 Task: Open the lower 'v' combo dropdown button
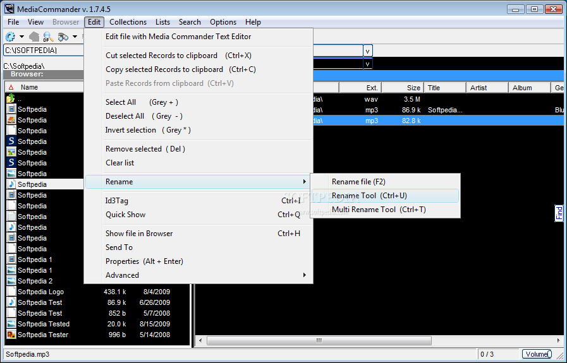point(367,64)
